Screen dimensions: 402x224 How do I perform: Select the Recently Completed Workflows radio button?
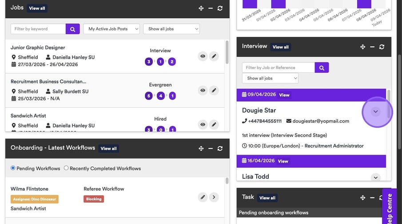pyautogui.click(x=66, y=168)
